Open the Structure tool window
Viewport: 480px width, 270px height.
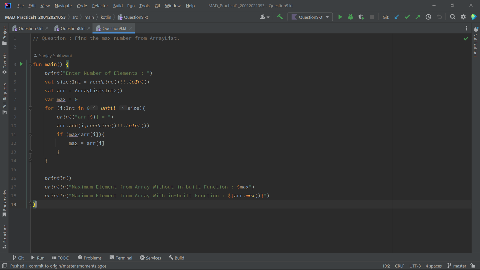(4, 237)
